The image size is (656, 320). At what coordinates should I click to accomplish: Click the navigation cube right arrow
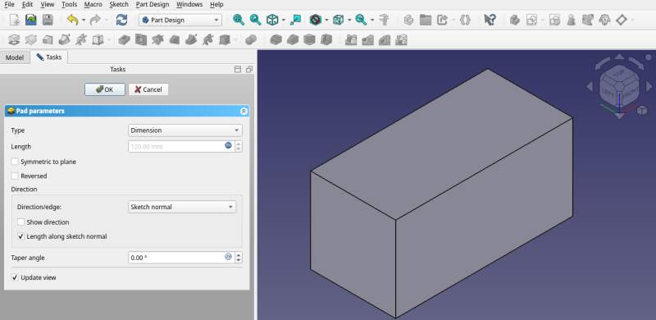click(x=649, y=87)
